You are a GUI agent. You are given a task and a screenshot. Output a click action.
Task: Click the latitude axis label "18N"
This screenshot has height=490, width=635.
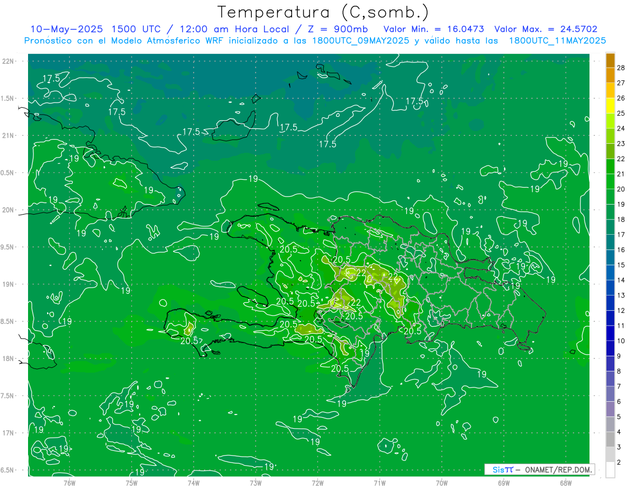point(8,358)
